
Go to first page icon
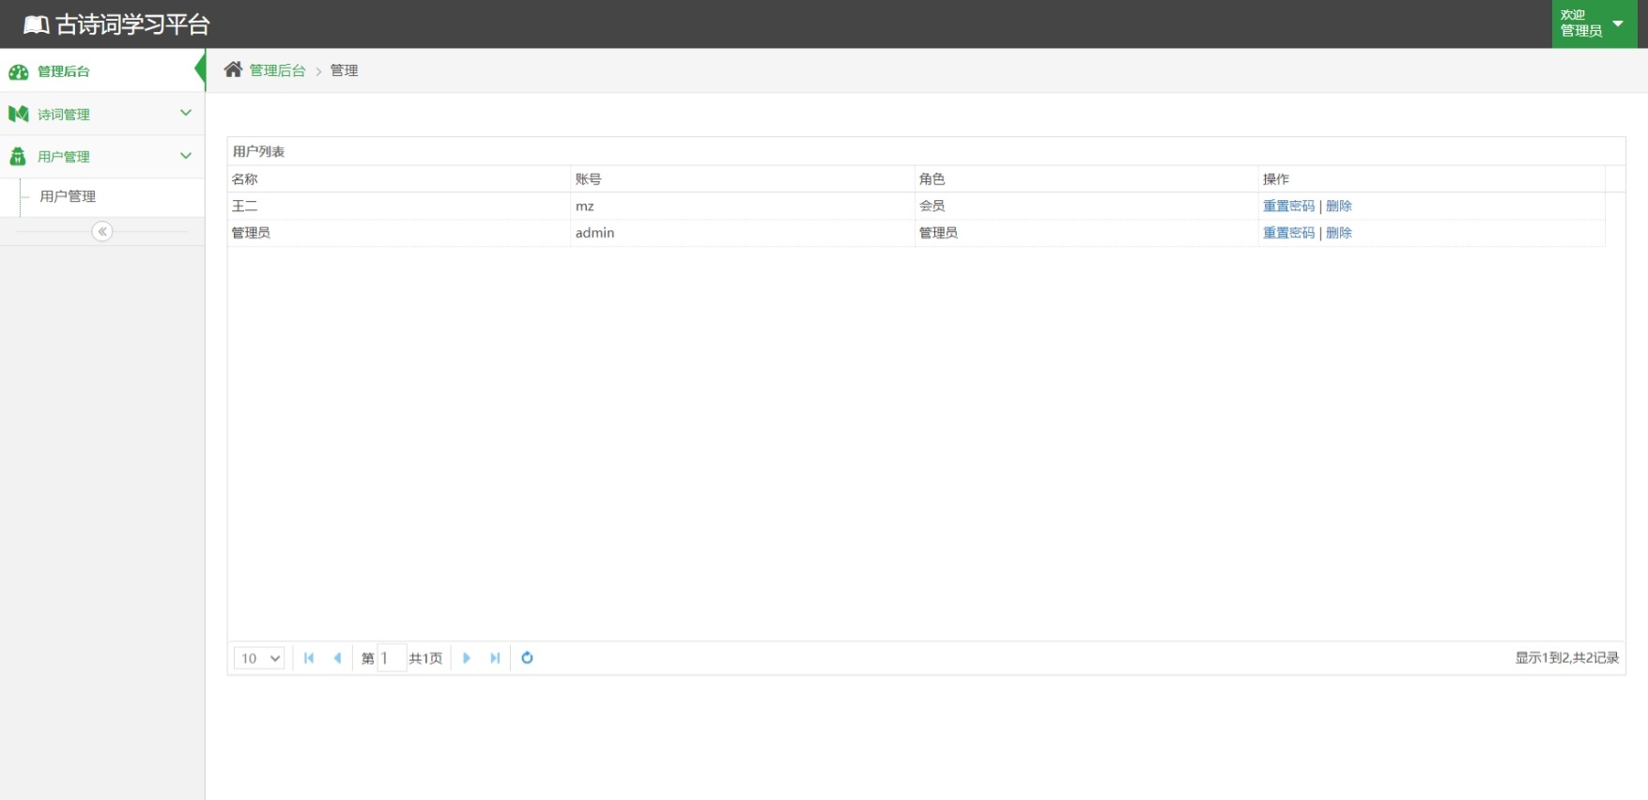pos(309,658)
